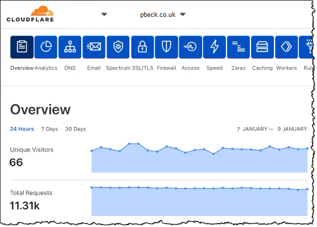Viewport: 317px width, 227px height.
Task: Open the Spectrum shield icon
Action: (118, 47)
